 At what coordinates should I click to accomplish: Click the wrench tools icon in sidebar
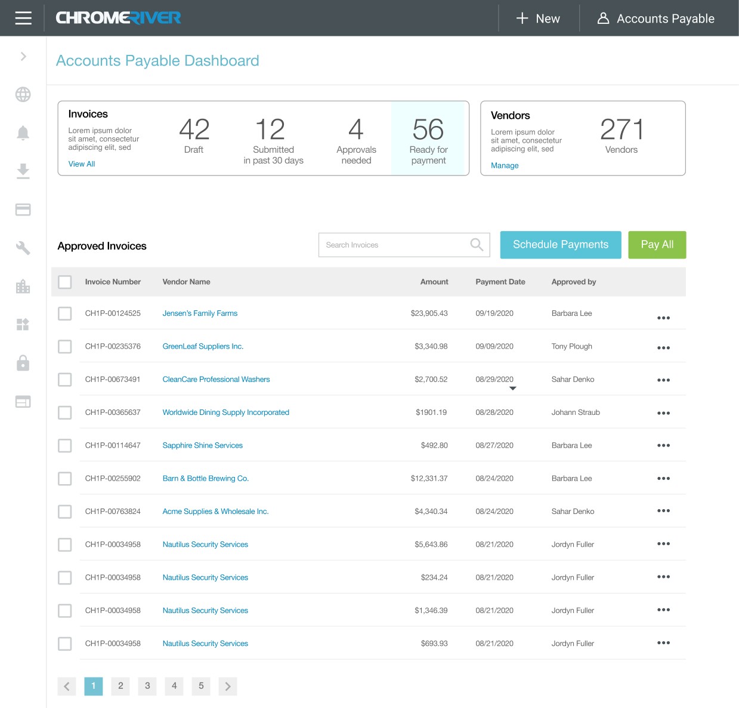[23, 248]
